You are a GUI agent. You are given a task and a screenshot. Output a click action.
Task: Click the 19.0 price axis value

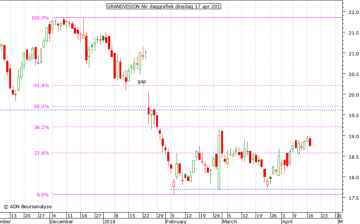pyautogui.click(x=353, y=136)
